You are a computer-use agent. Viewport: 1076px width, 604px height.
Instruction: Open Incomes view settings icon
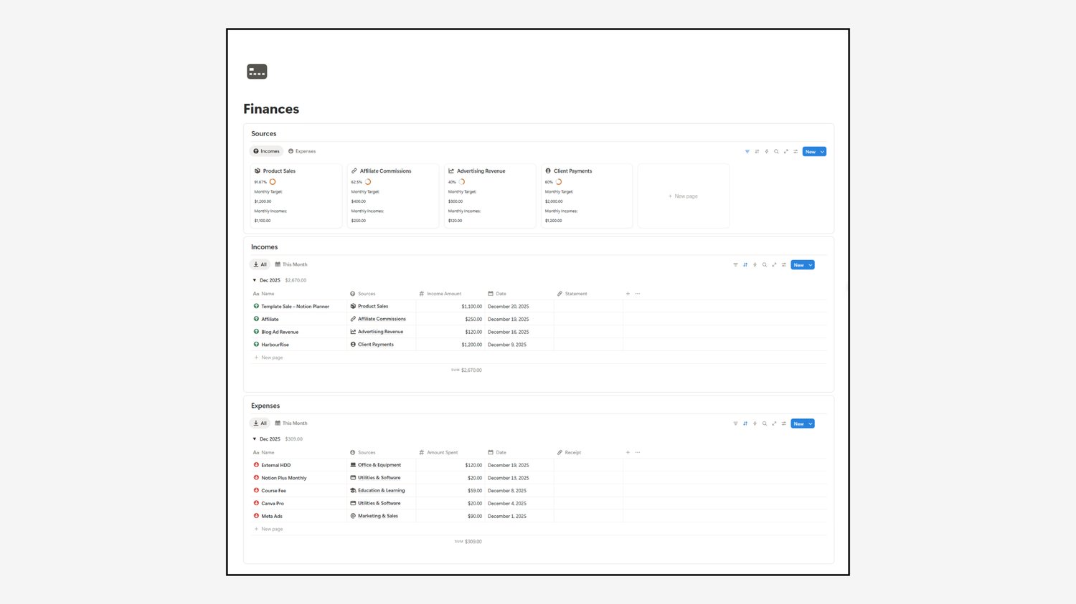click(x=784, y=265)
